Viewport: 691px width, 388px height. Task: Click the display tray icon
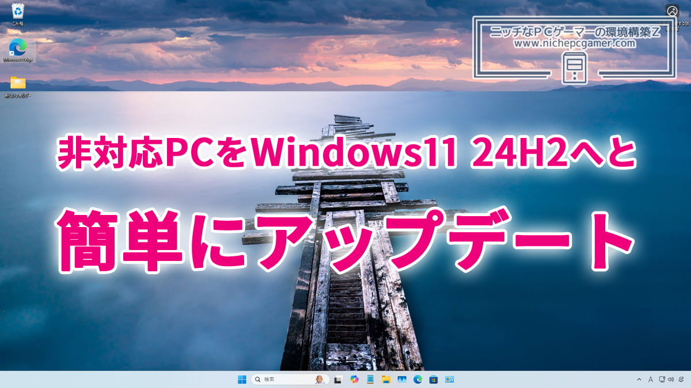pyautogui.click(x=662, y=379)
